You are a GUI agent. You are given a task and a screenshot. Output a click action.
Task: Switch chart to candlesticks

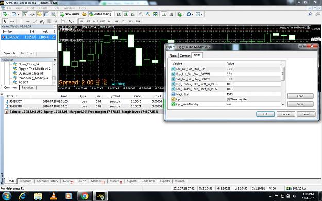126,14
